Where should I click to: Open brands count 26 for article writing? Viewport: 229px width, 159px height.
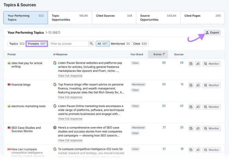164,63
